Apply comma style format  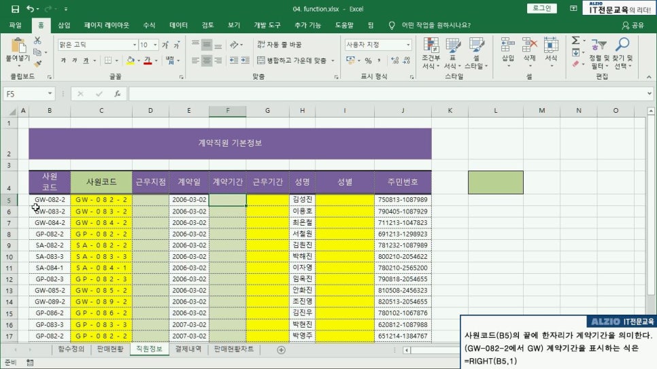click(379, 60)
